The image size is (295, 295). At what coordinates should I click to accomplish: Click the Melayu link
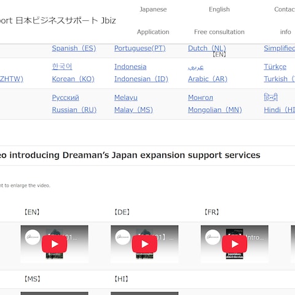pyautogui.click(x=126, y=98)
